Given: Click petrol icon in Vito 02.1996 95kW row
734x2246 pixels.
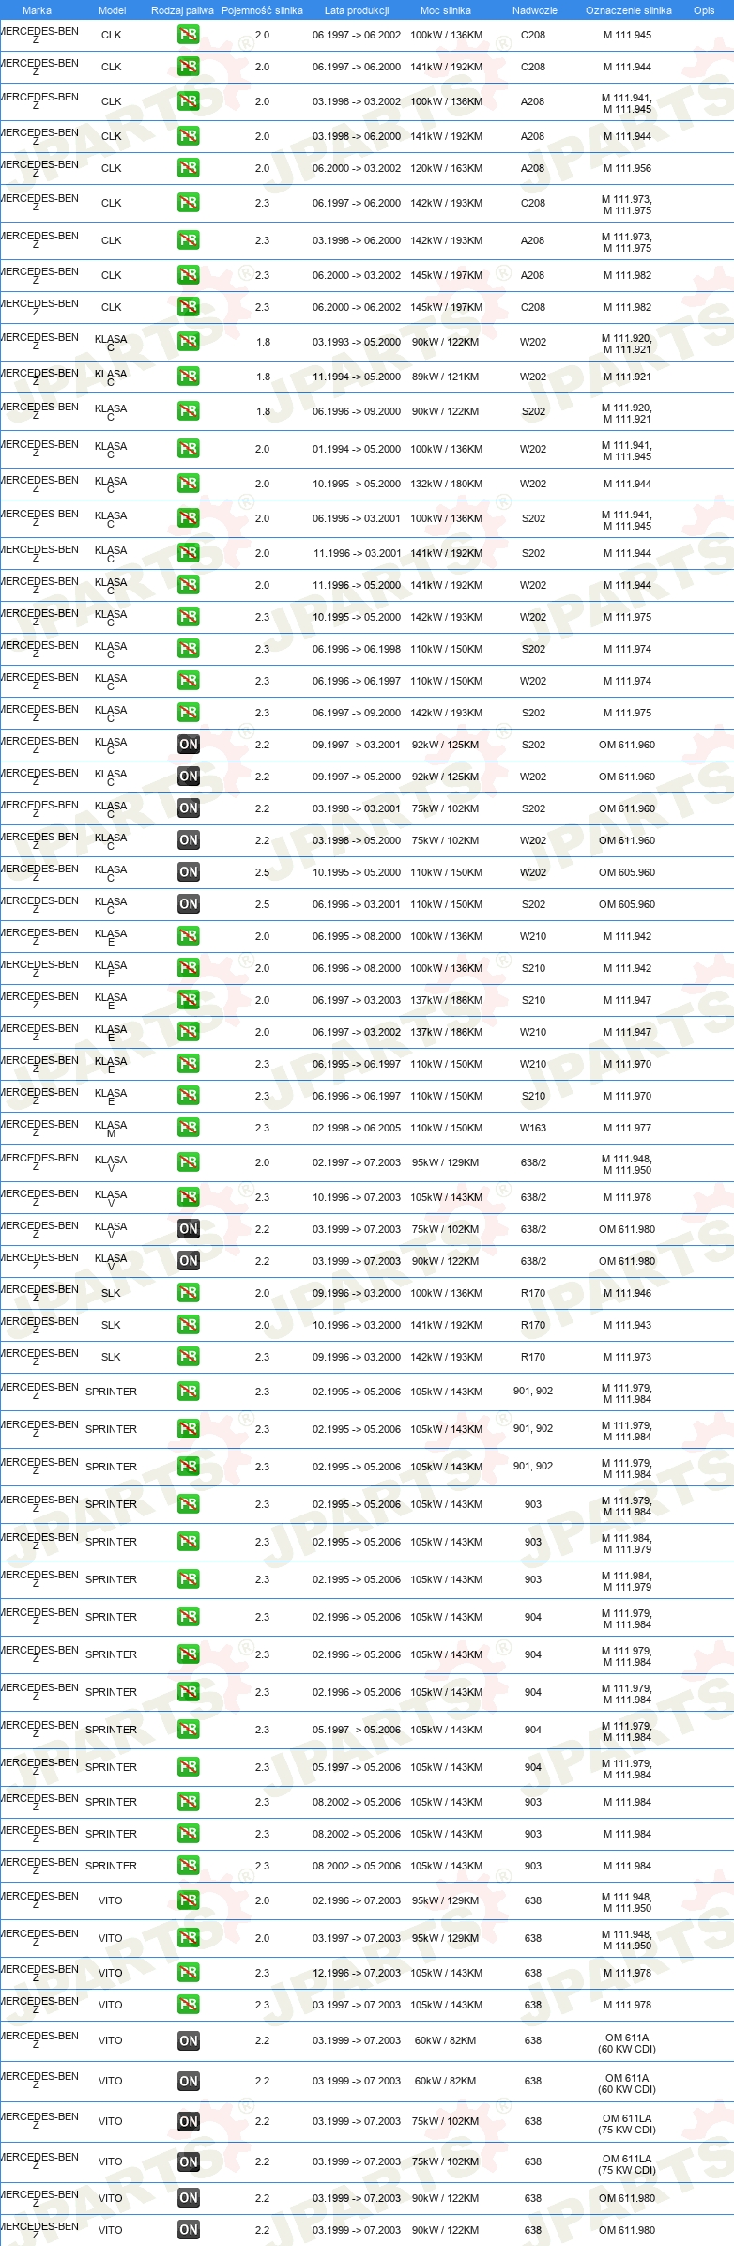Looking at the screenshot, I should (188, 1900).
